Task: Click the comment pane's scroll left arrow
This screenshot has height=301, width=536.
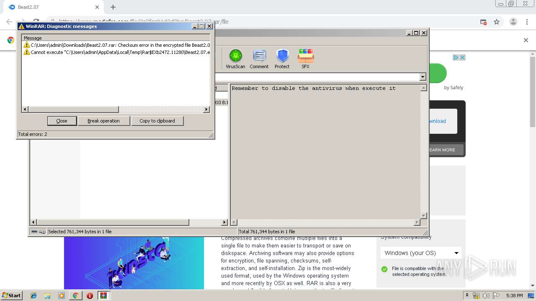Action: coord(234,222)
